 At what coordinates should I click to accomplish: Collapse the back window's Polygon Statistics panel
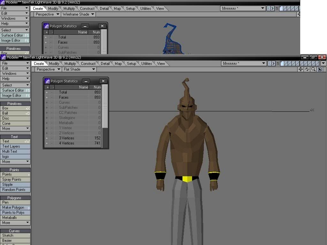coord(85,26)
